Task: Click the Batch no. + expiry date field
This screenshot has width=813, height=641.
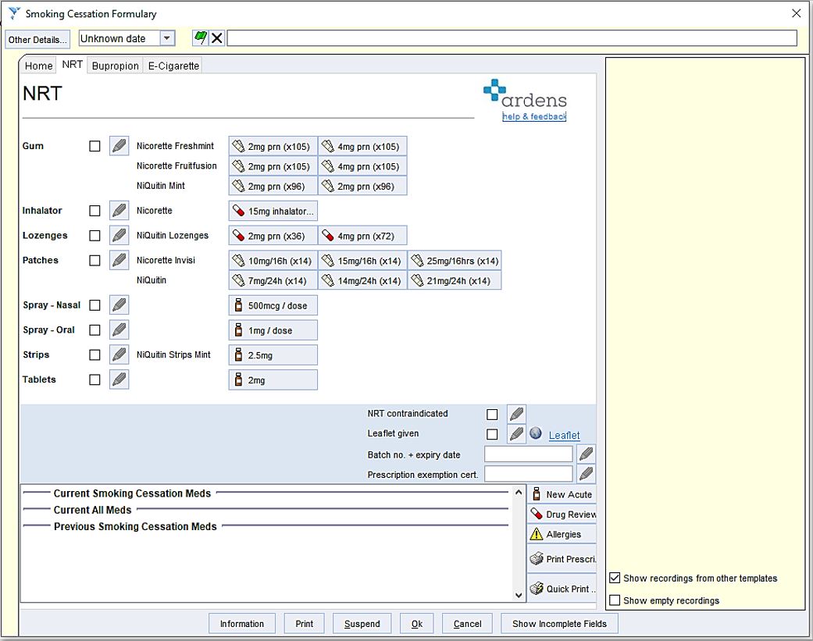Action: (529, 454)
